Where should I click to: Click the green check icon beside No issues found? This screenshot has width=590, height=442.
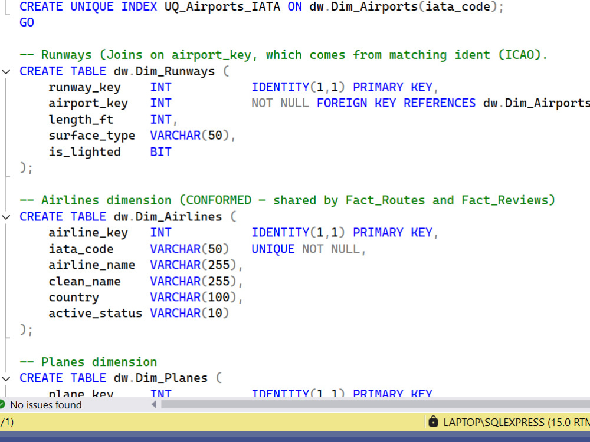point(2,405)
